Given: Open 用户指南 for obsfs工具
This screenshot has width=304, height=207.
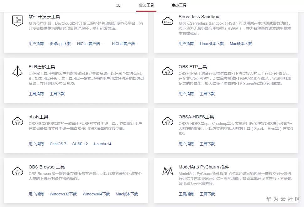Looking at the screenshot, I should click(36, 144).
